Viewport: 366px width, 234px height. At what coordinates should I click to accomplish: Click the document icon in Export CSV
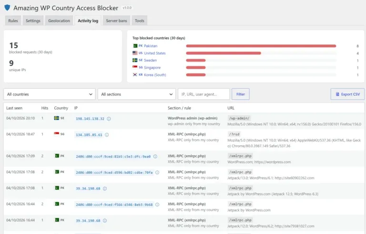pyautogui.click(x=337, y=94)
